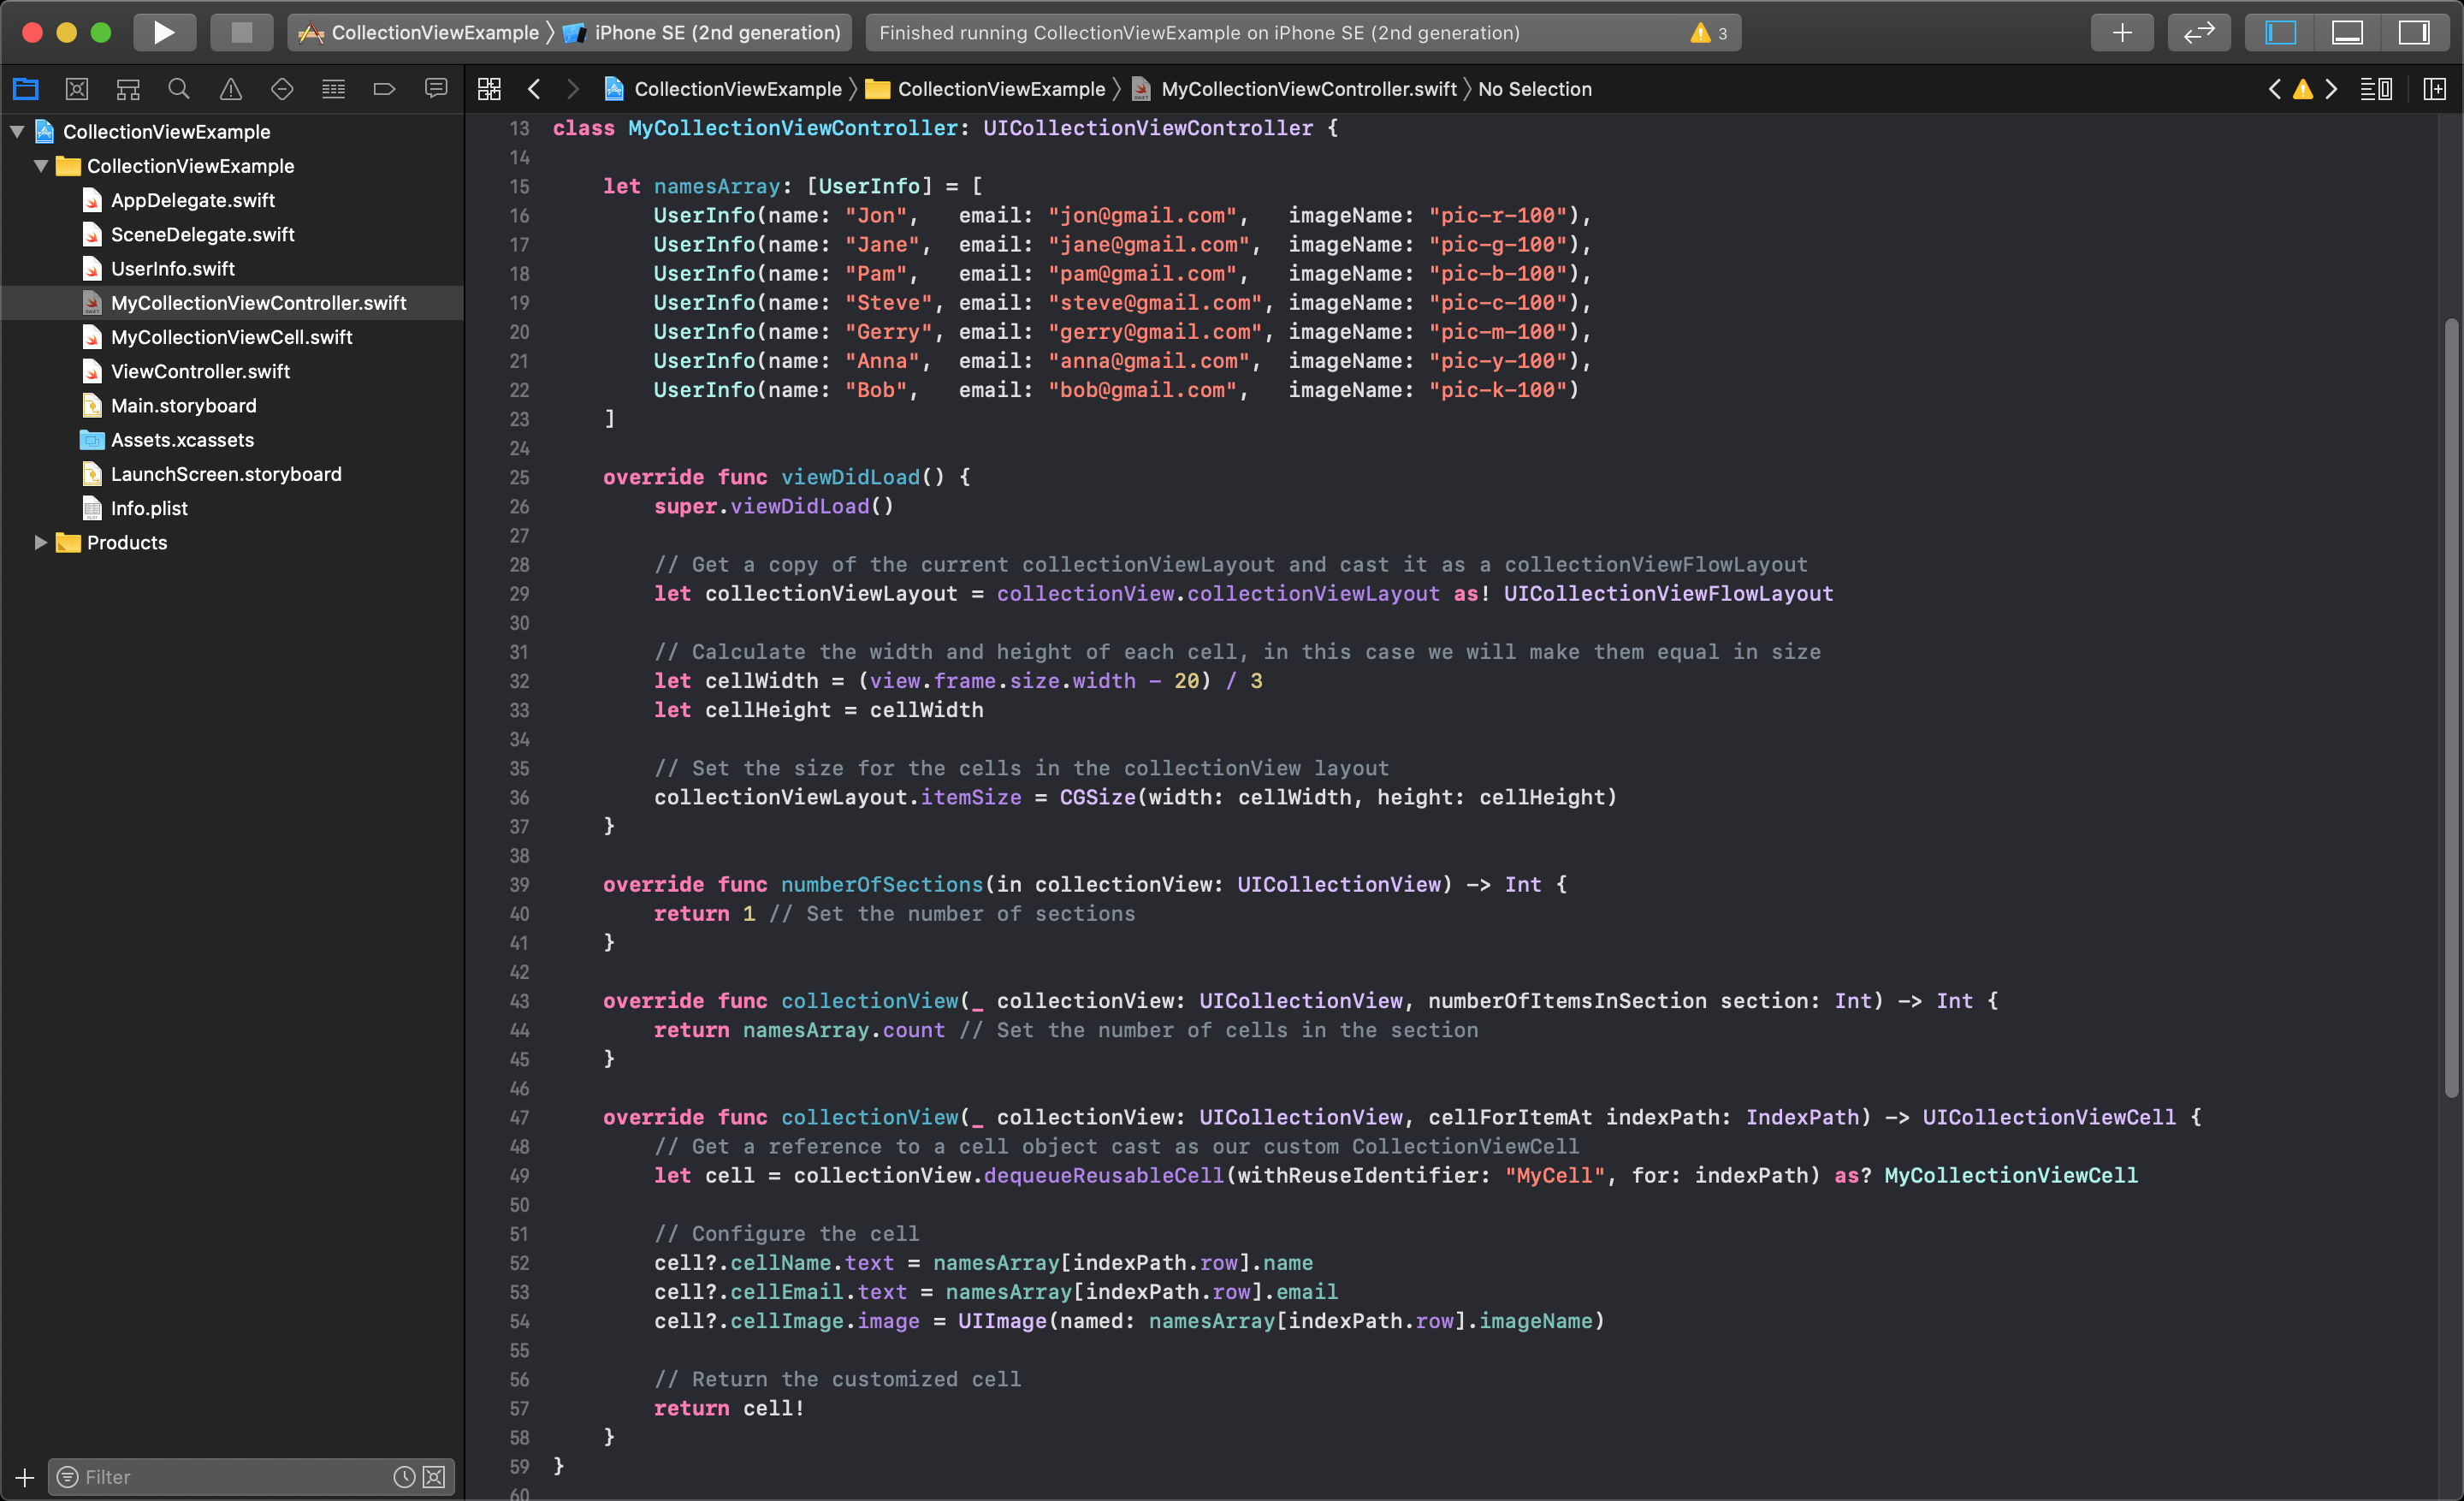Toggle the Inspectors panel visibility

click(2413, 32)
